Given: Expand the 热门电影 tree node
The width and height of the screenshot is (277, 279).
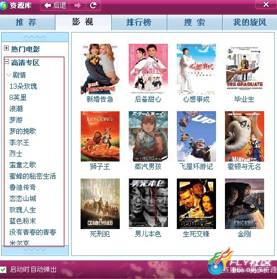Looking at the screenshot, I should pos(6,48).
